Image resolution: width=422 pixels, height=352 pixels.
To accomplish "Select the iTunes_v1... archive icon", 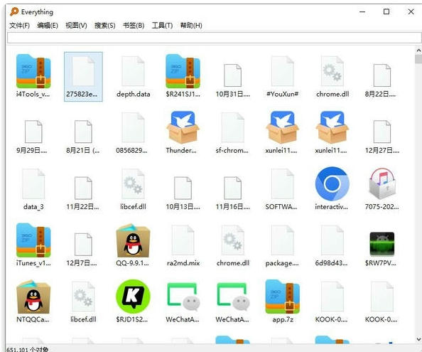I will [33, 240].
